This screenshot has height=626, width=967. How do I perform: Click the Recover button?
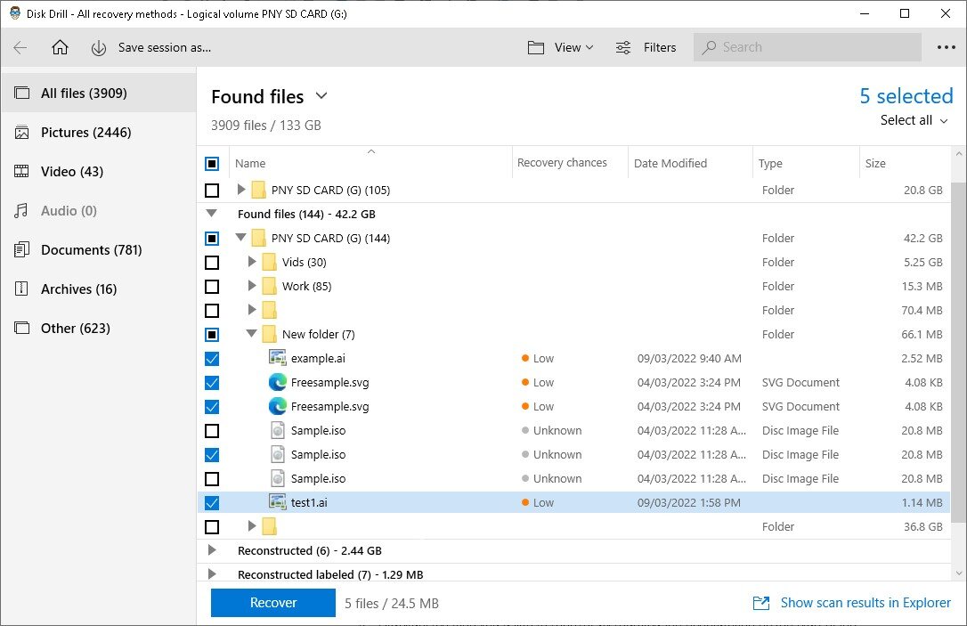[273, 603]
